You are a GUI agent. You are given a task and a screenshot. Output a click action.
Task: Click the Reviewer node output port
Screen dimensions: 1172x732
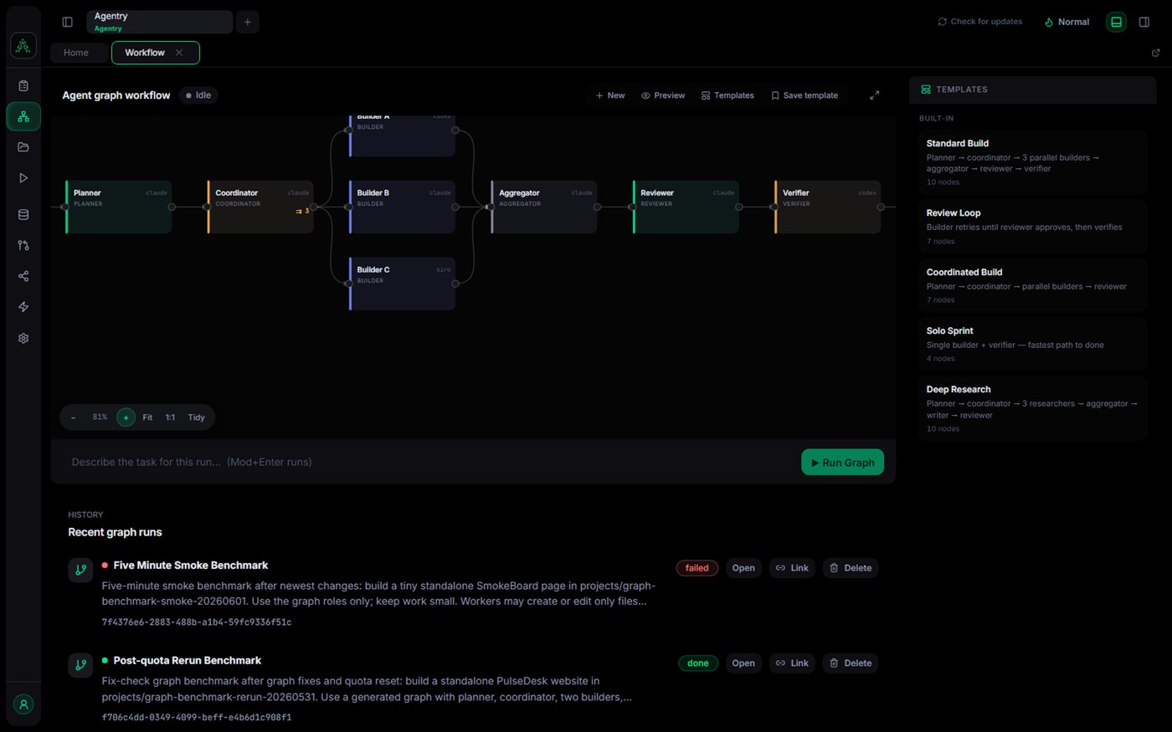(739, 207)
